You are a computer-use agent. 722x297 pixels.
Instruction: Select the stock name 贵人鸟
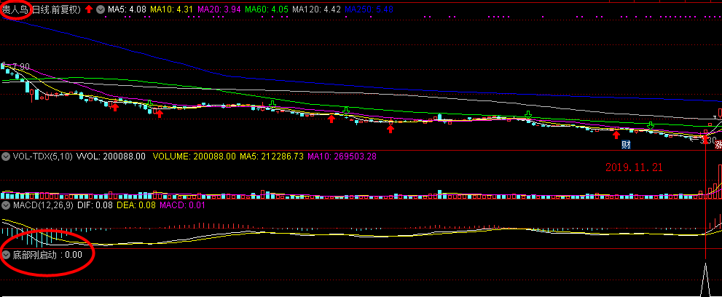pyautogui.click(x=15, y=9)
